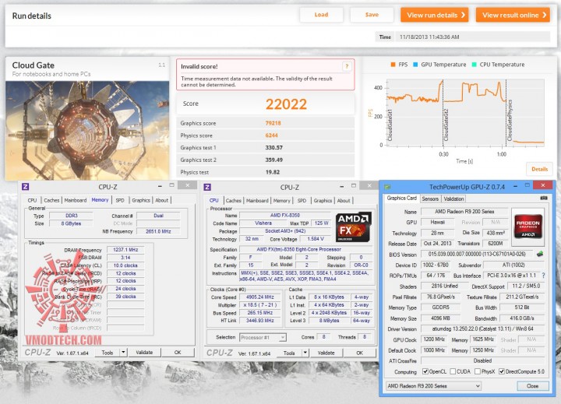Viewport: 561px width, 404px height.
Task: Click Validate in right CPU-Z window
Action: (x=326, y=353)
